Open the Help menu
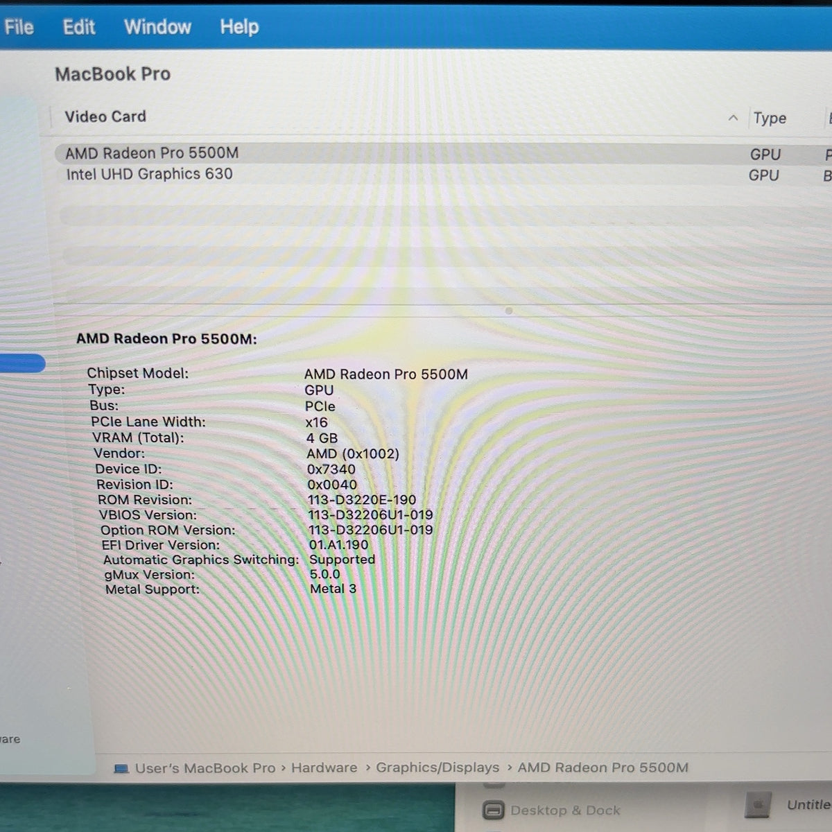This screenshot has width=832, height=832. [239, 27]
